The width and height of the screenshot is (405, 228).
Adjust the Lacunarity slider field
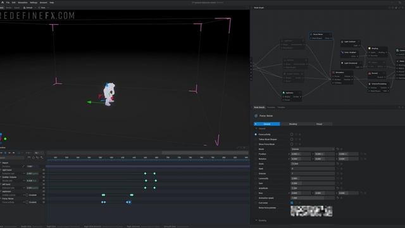click(x=312, y=179)
